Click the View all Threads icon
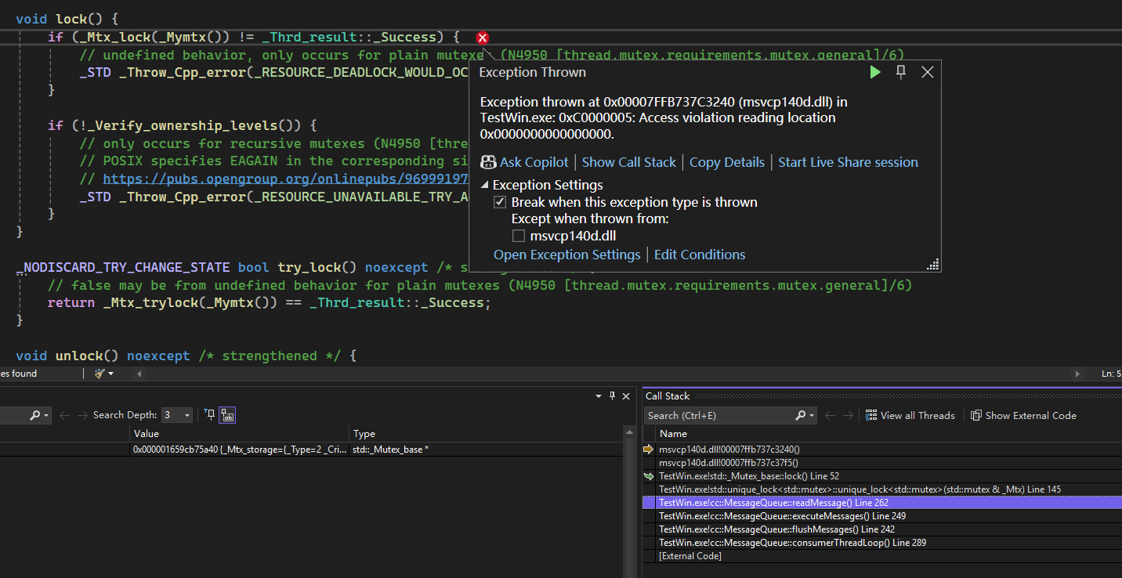The width and height of the screenshot is (1122, 578). (x=871, y=415)
